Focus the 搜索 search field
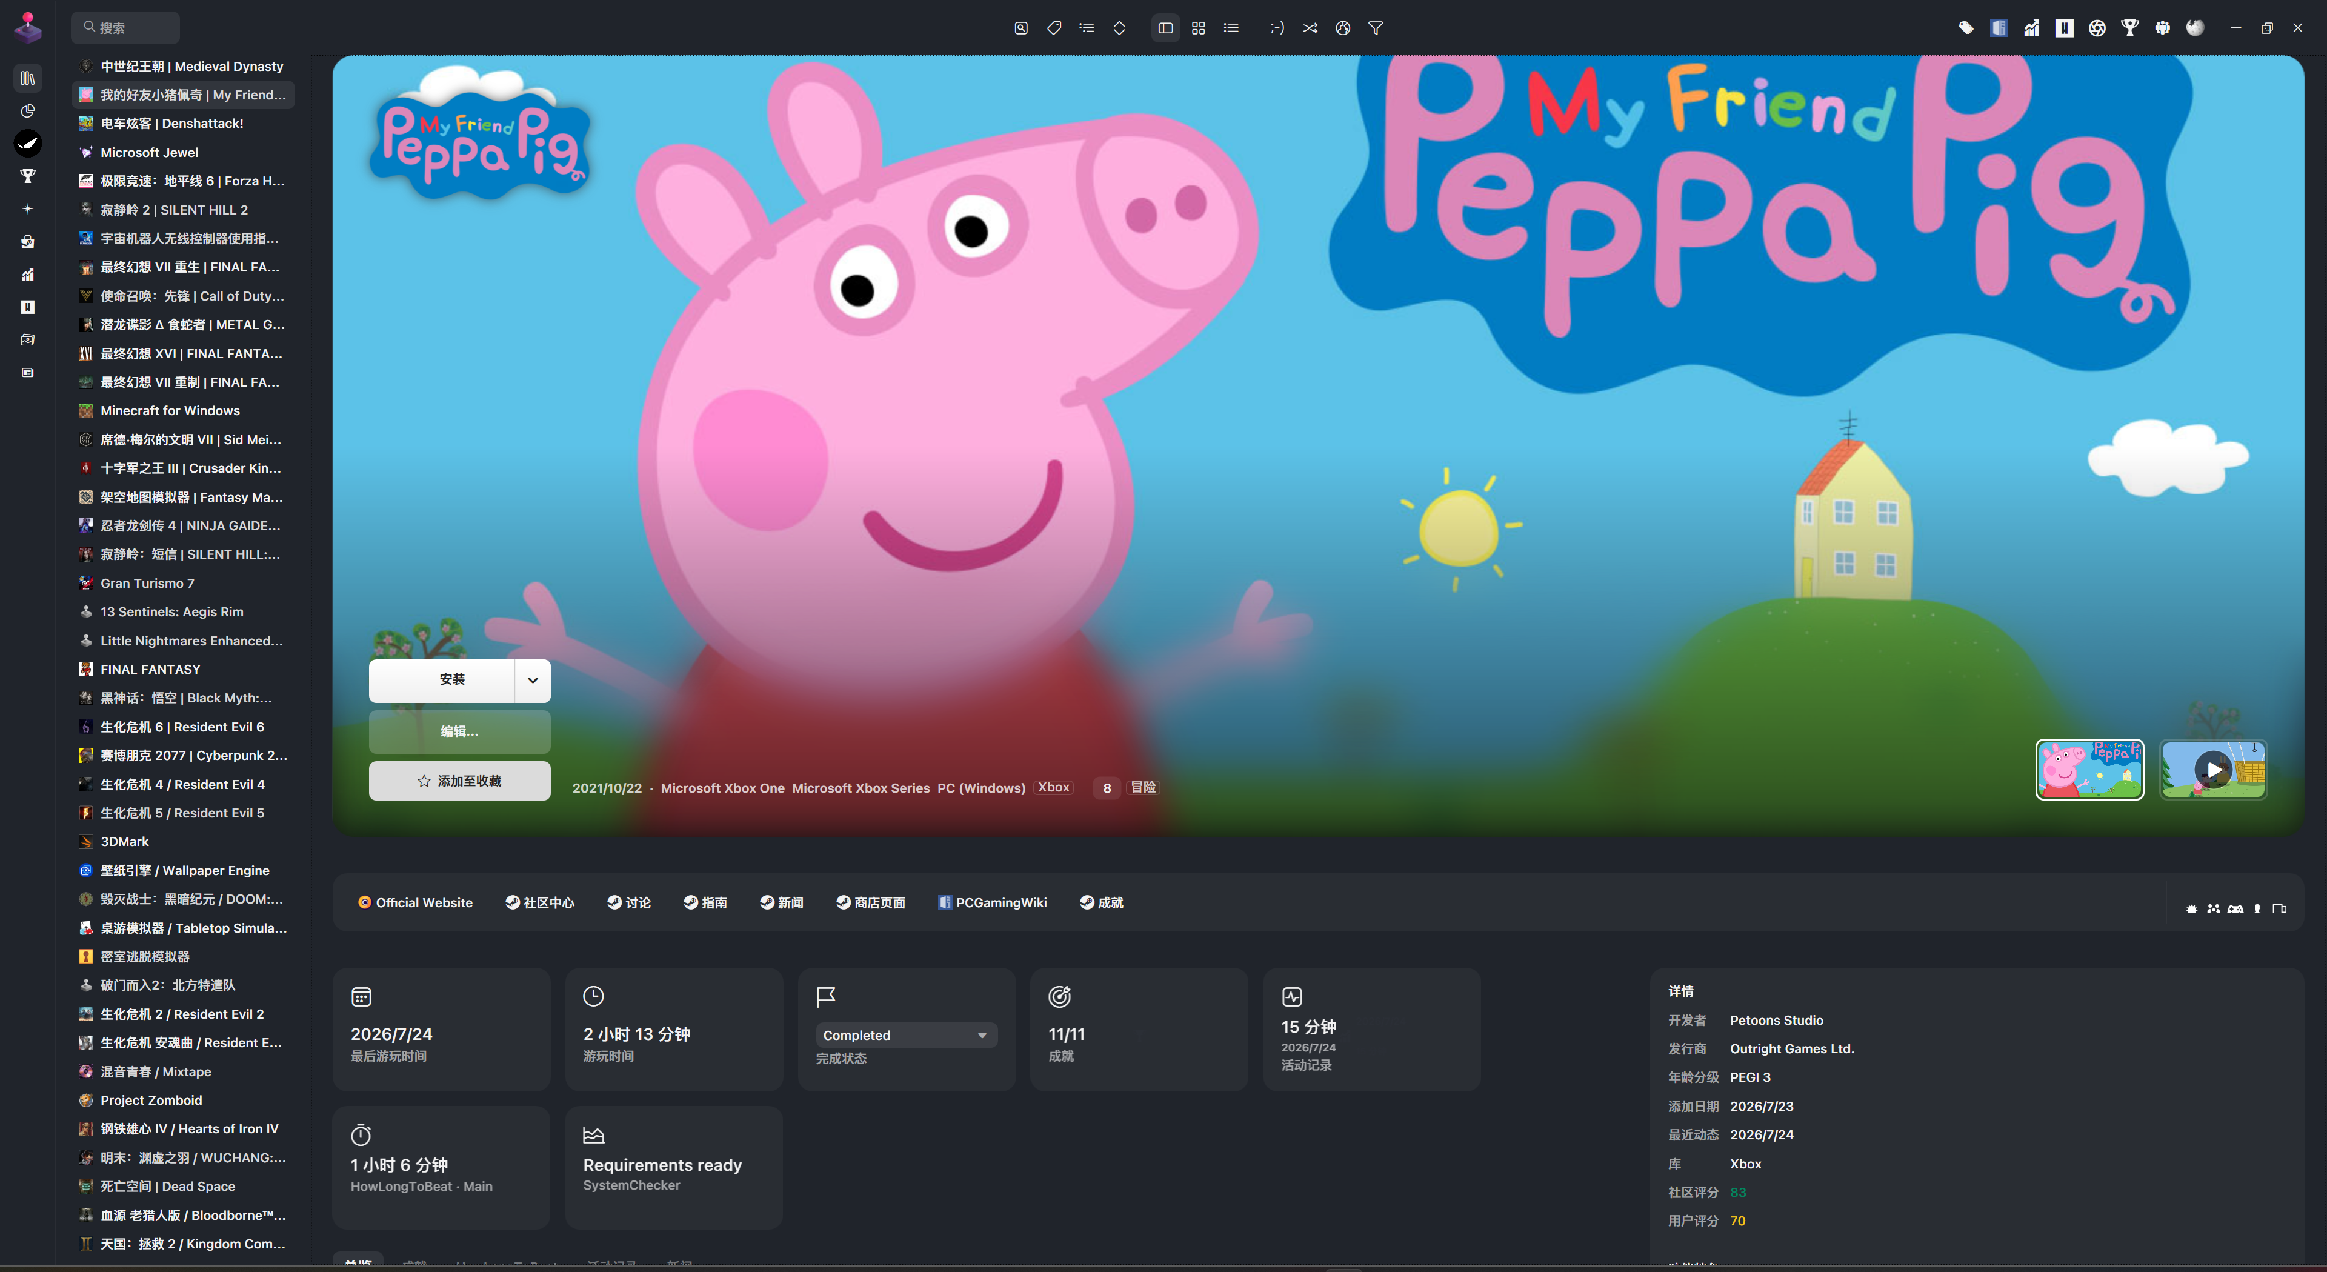Image resolution: width=2327 pixels, height=1272 pixels. pos(125,28)
